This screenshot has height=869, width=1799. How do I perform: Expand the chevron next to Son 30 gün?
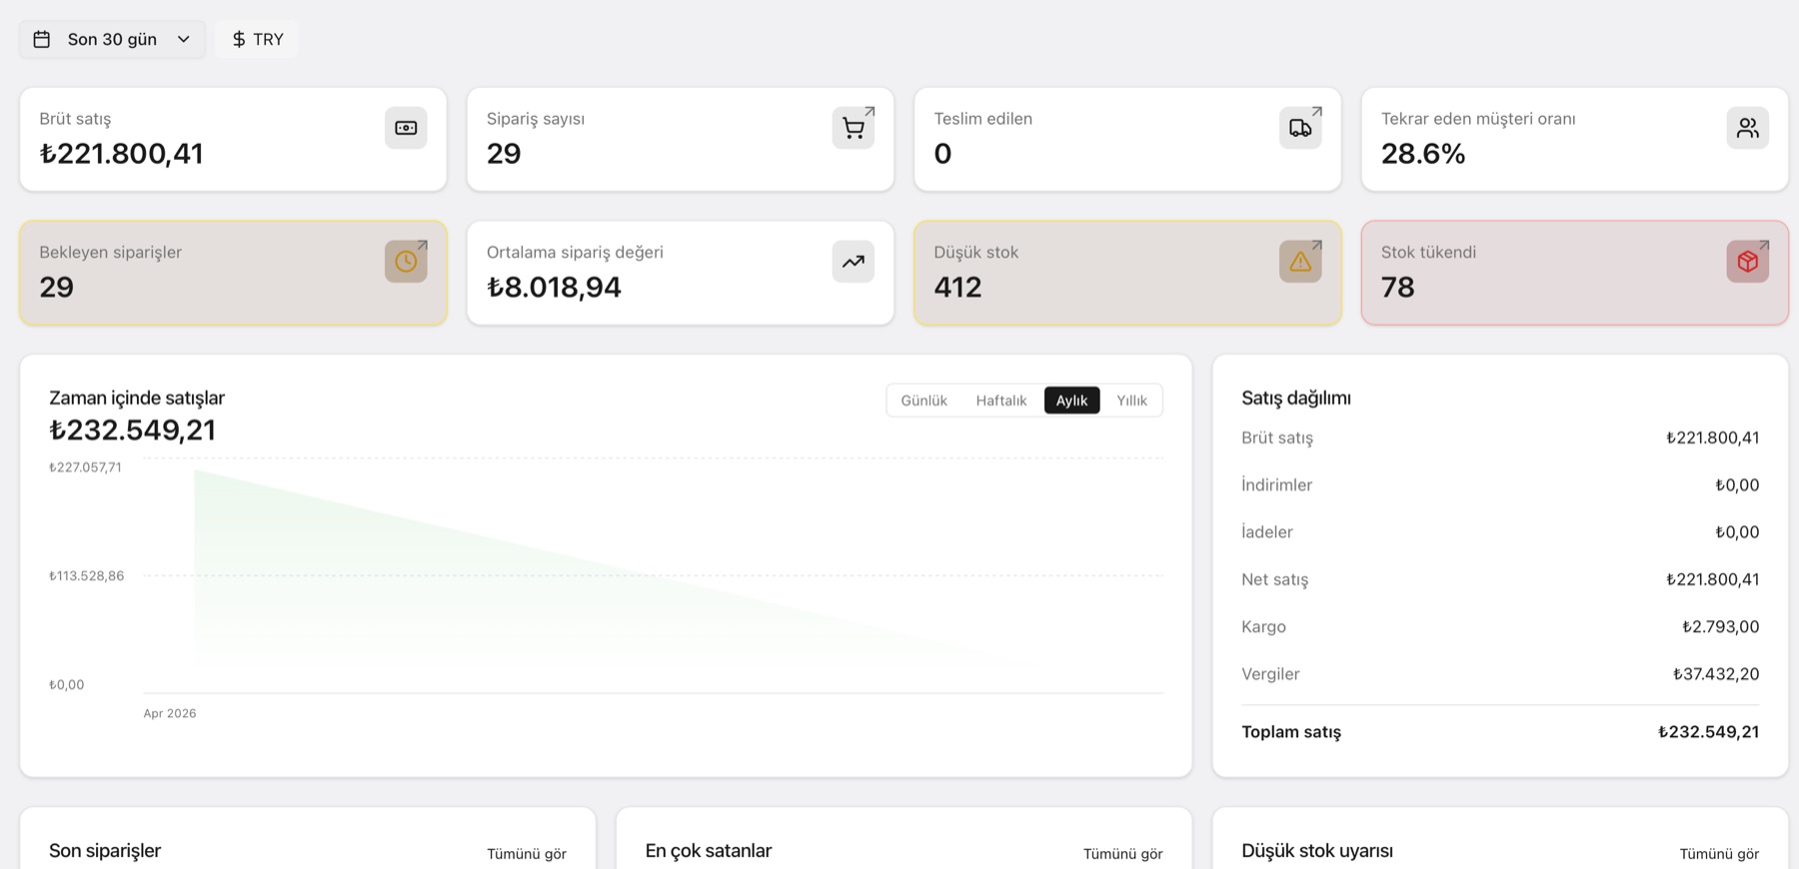(184, 39)
